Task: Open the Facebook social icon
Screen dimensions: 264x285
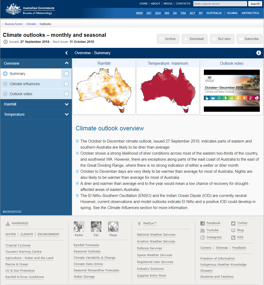Action: [x=203, y=223]
